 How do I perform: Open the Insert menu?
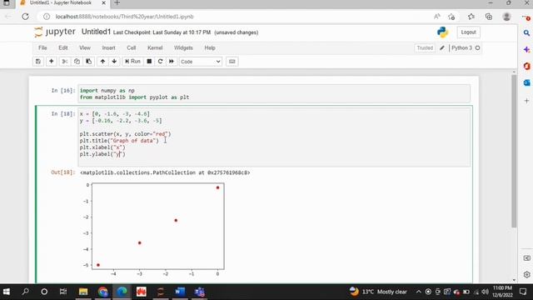109,48
